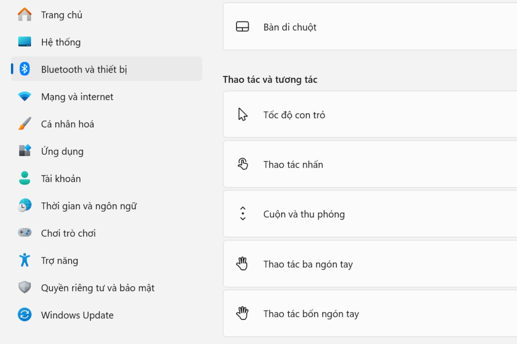
Task: Click the Trang chủ home icon
Action: 25,15
